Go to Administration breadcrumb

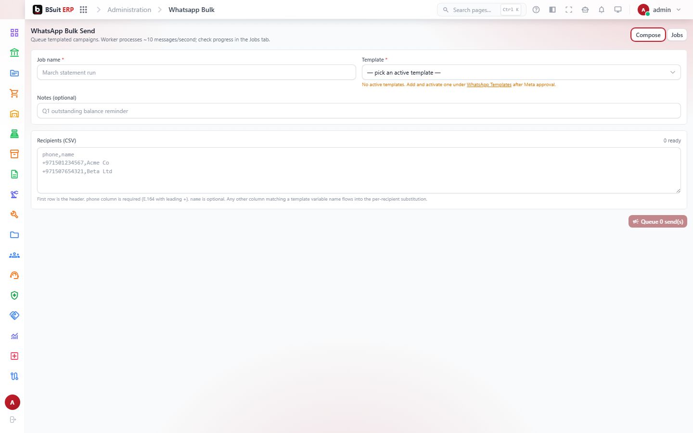click(129, 10)
